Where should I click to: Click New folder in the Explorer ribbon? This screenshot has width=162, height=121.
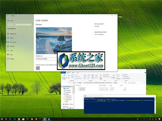(101, 77)
